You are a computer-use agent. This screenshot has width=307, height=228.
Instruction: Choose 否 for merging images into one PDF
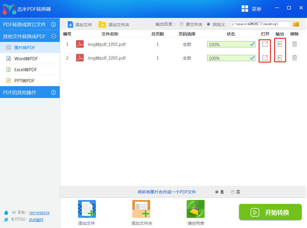click(x=233, y=192)
